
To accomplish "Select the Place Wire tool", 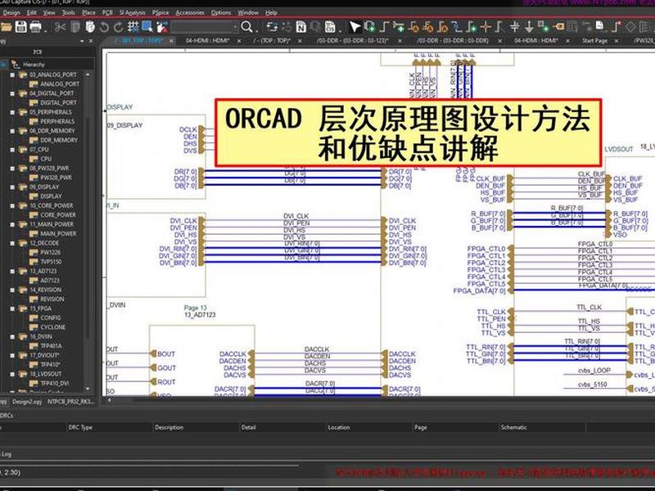I will coord(385,27).
